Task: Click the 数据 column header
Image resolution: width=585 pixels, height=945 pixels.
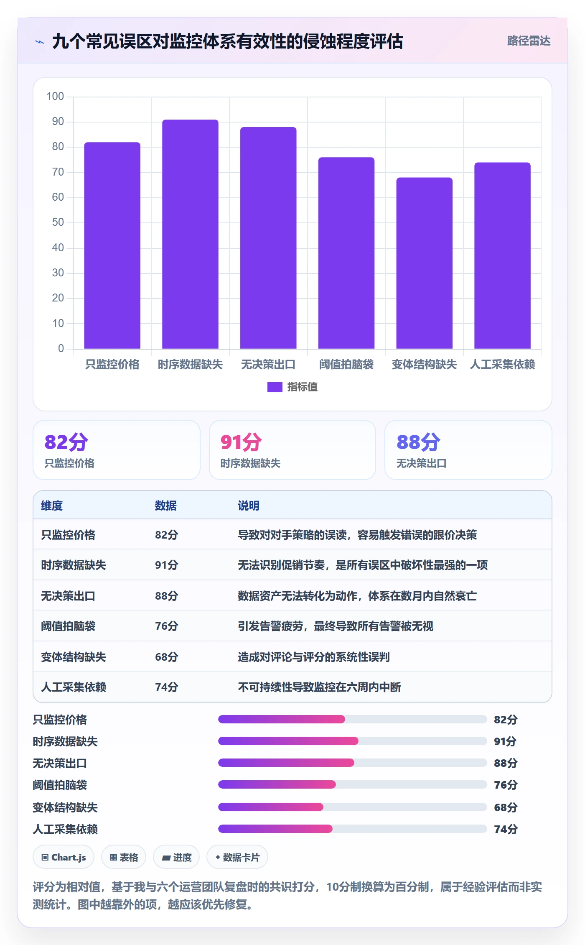Action: point(166,506)
